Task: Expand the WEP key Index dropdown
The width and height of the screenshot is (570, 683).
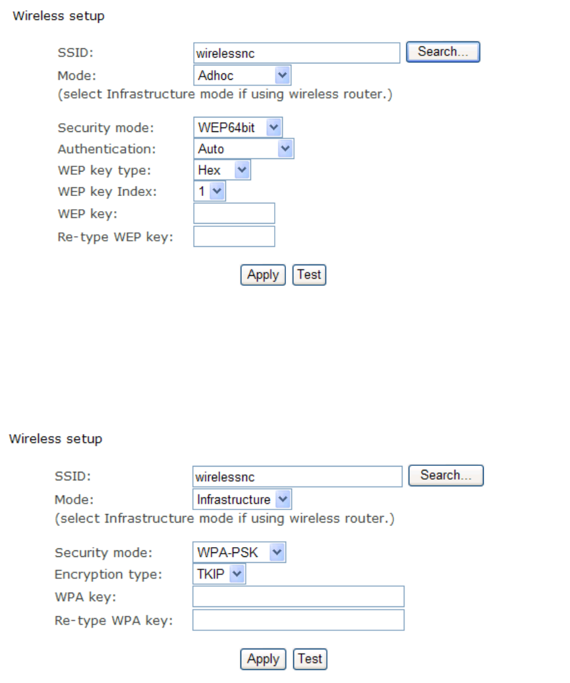Action: [x=210, y=191]
